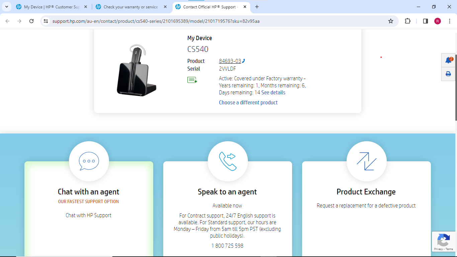The image size is (457, 257).
Task: Click the print page icon
Action: 448,74
